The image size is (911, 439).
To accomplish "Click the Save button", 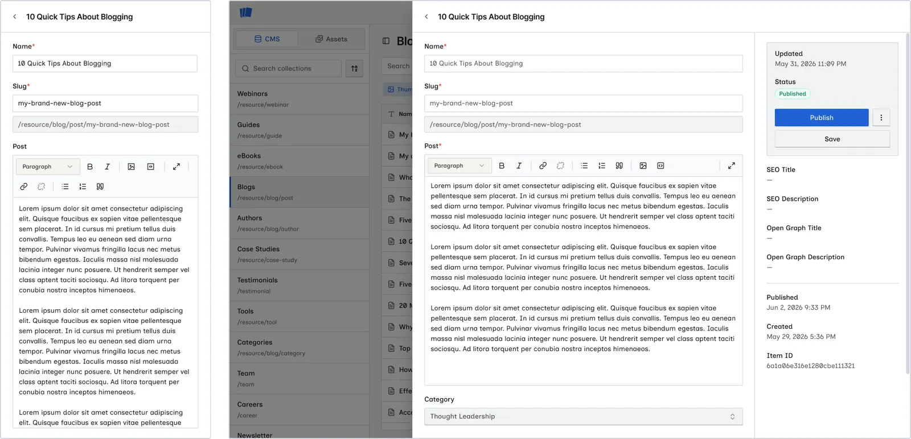I will [832, 139].
